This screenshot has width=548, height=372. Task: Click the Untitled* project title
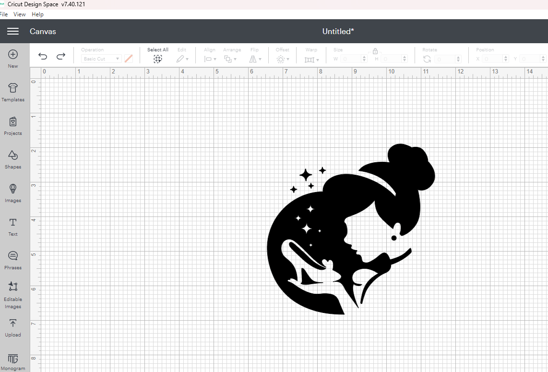click(338, 31)
